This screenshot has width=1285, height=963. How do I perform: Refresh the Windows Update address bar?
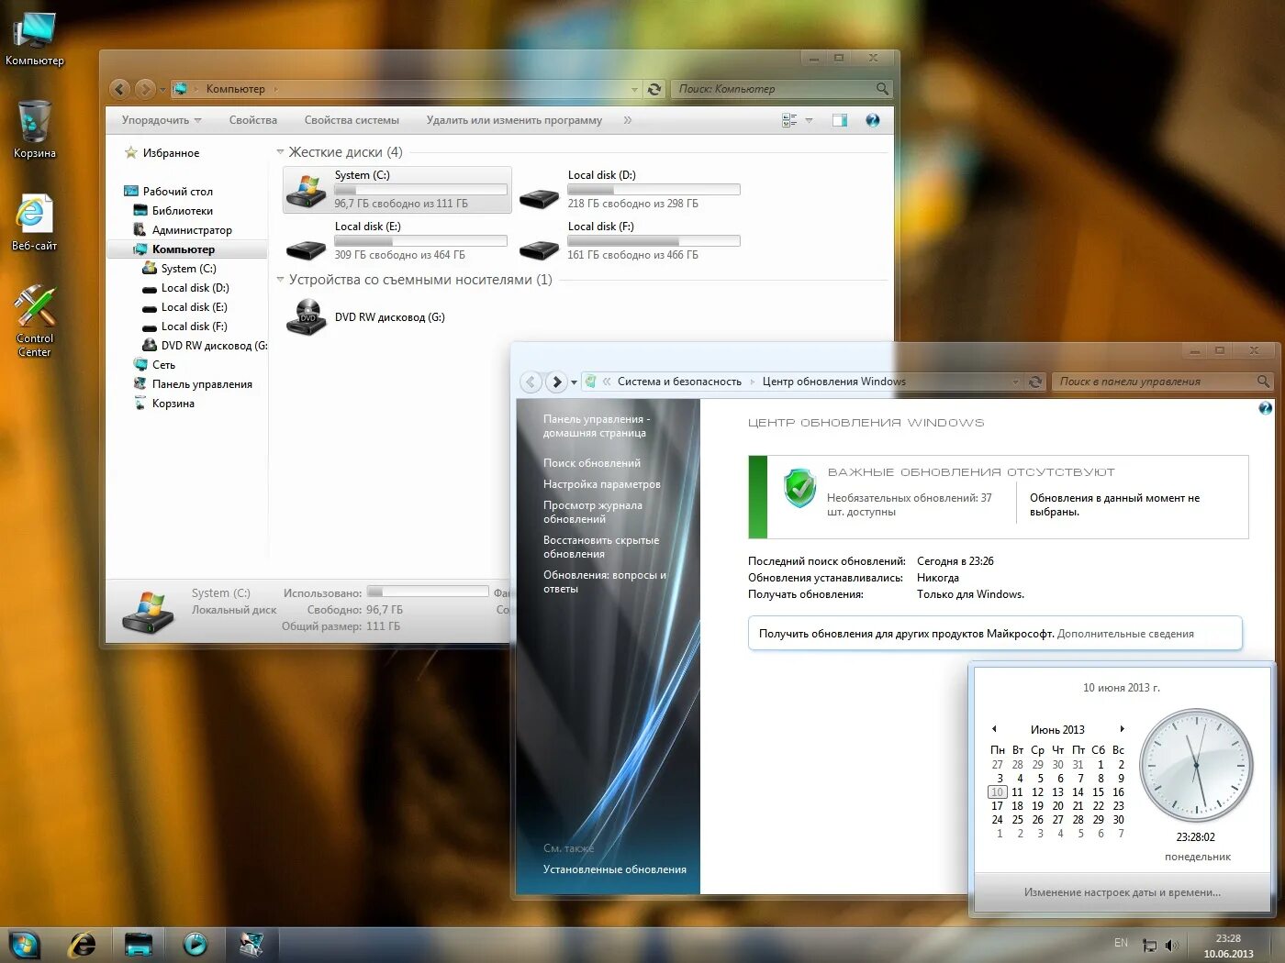[1035, 382]
